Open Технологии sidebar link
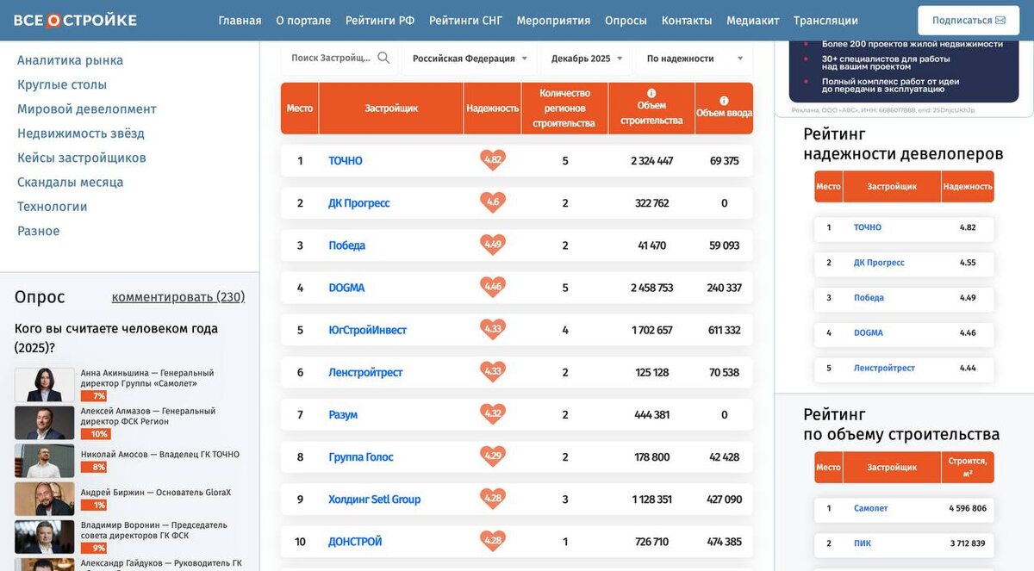 [x=53, y=207]
